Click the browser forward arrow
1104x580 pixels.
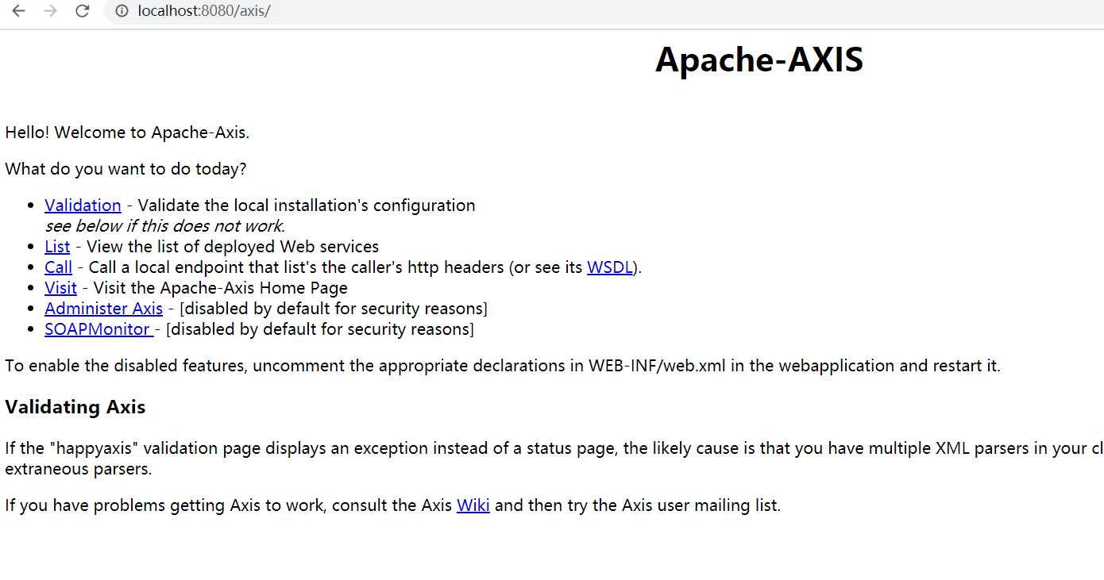(x=50, y=11)
